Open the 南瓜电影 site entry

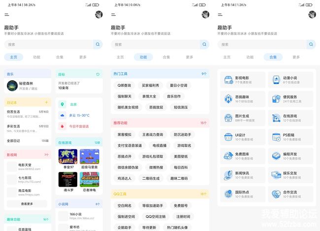click(28, 192)
